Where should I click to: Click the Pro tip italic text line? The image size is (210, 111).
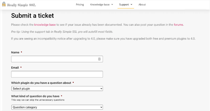point(62,32)
